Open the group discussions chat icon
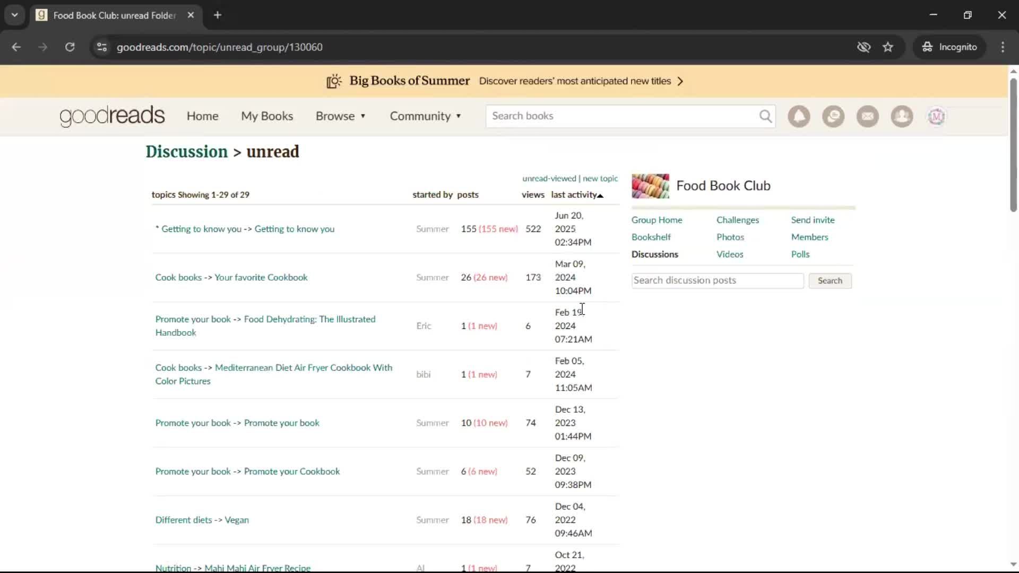Viewport: 1019px width, 573px height. pos(833,116)
